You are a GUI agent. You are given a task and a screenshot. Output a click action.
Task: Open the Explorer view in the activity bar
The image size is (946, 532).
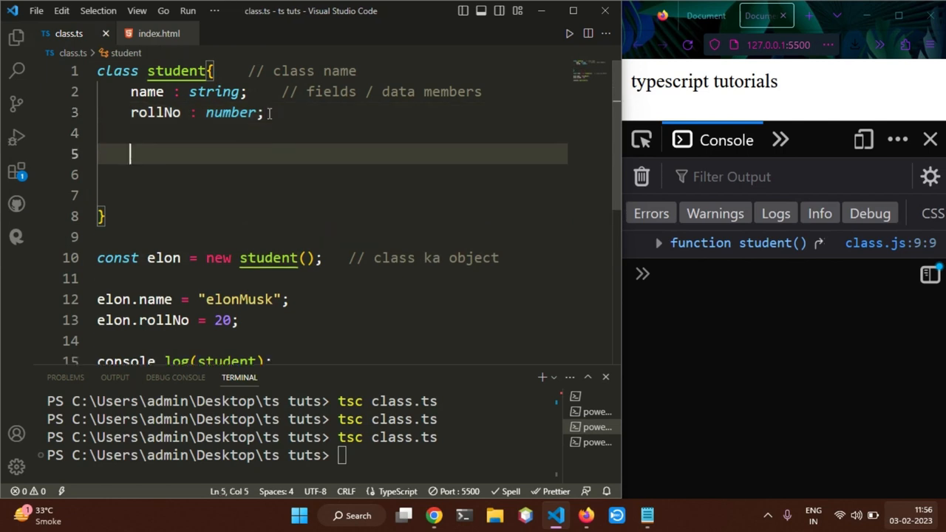tap(16, 38)
